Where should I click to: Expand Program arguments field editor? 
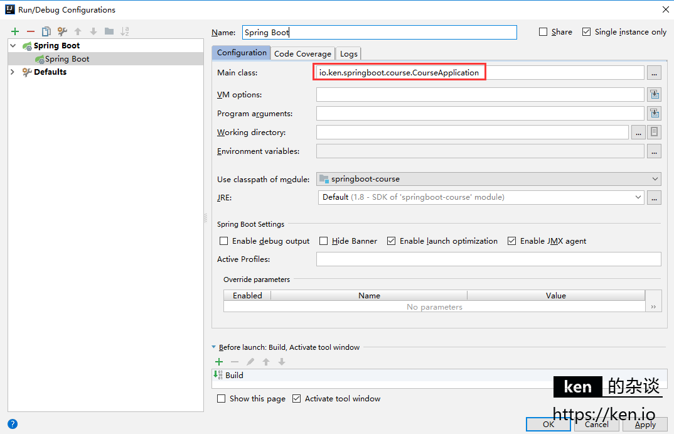click(x=654, y=113)
